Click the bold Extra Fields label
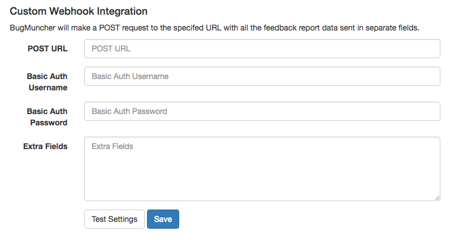The image size is (450, 240). pos(45,146)
